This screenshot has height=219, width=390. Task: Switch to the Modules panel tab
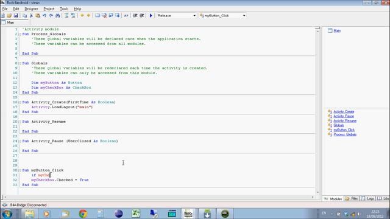tap(333, 199)
